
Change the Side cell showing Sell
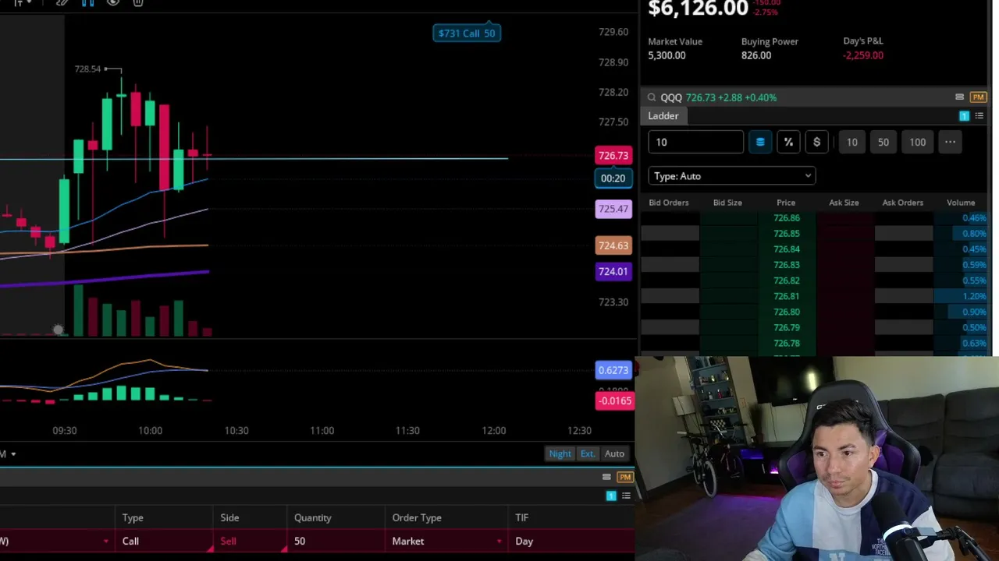point(250,541)
